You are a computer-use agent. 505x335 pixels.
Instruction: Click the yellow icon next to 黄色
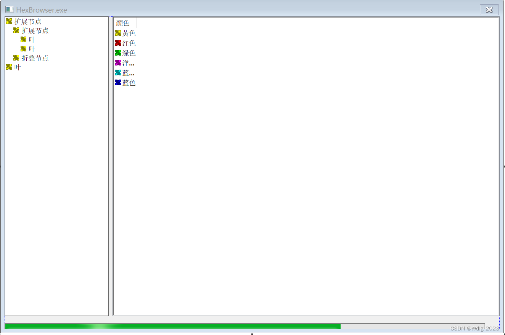pos(118,33)
